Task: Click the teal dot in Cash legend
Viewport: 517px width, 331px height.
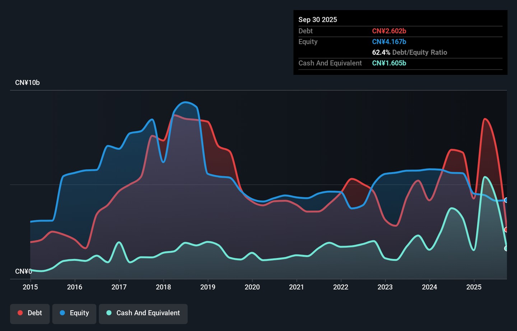Action: (109, 313)
